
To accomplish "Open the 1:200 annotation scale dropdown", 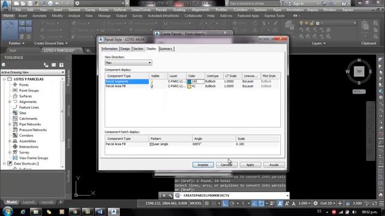I will (304, 203).
